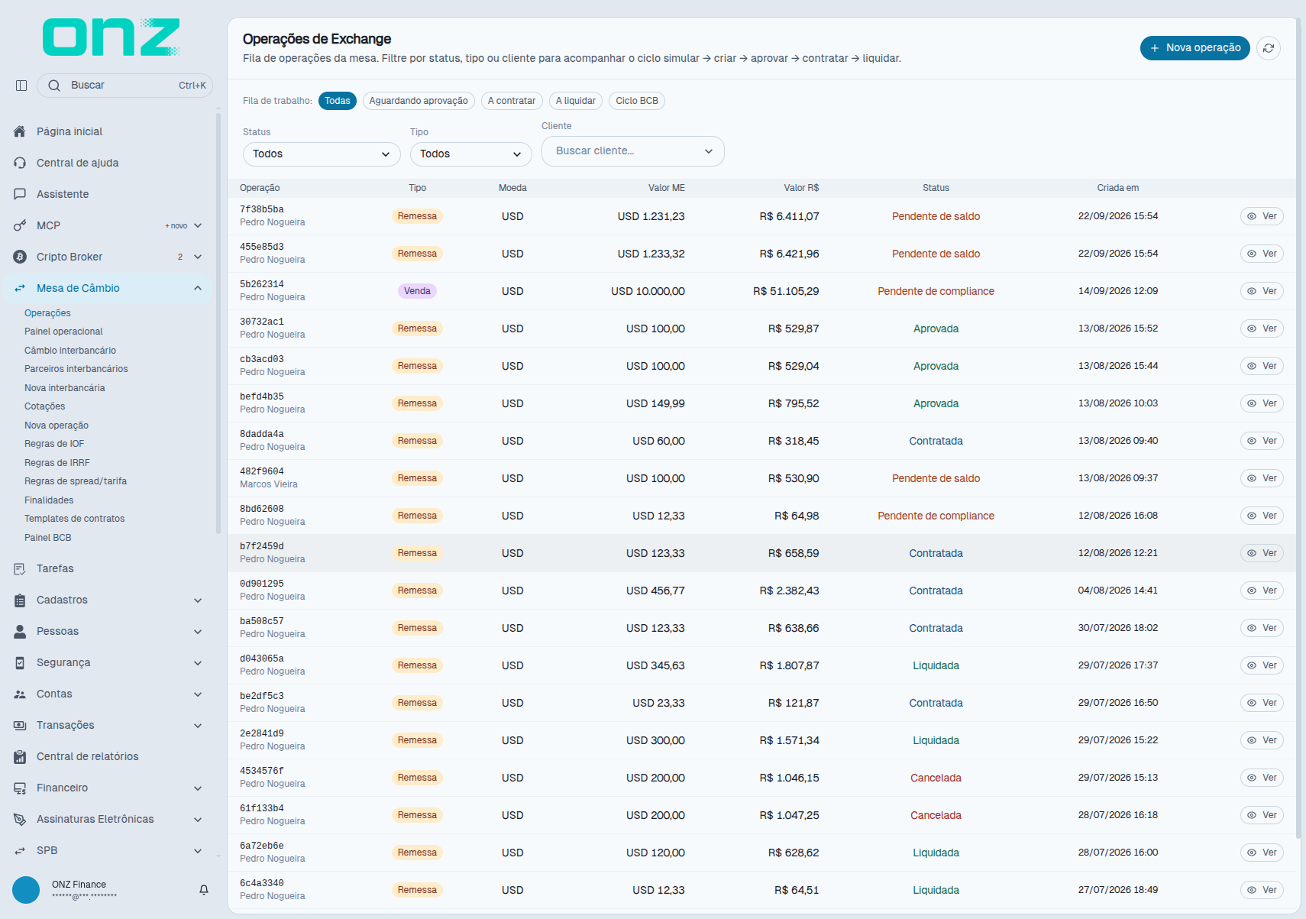Click the refresh operations icon

coord(1269,48)
